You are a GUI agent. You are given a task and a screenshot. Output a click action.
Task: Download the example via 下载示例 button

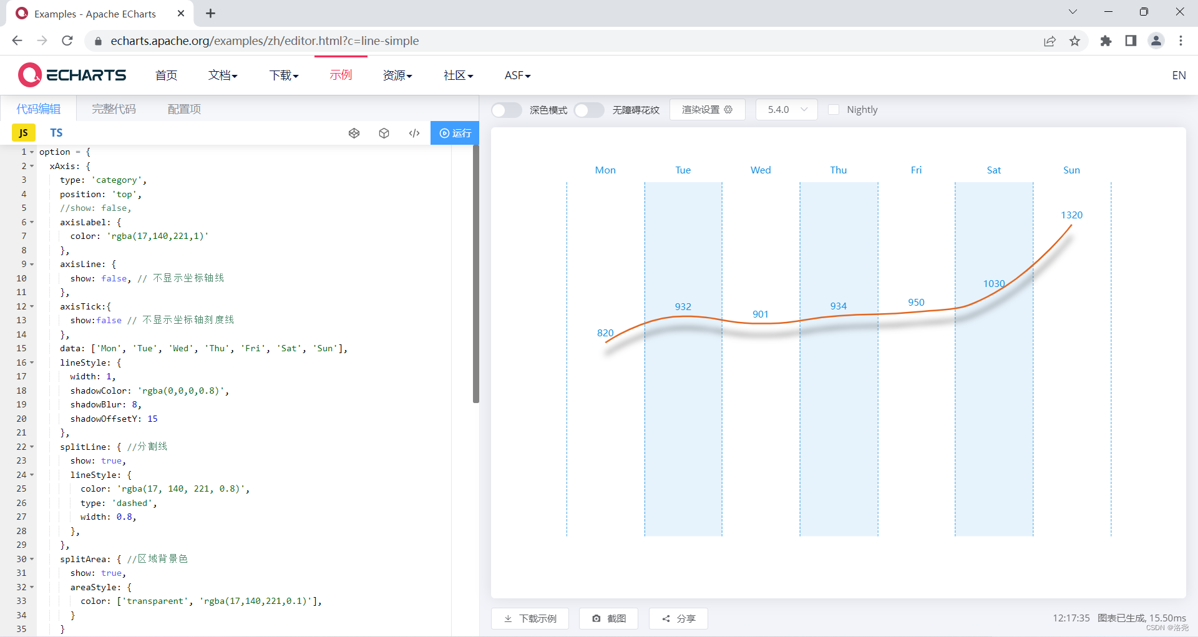pyautogui.click(x=530, y=618)
